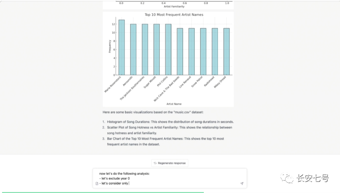Viewport: 340px width, 193px height.
Task: Click the "Top 10 Most Frequent Artist Names" chart title
Action: pyautogui.click(x=174, y=15)
